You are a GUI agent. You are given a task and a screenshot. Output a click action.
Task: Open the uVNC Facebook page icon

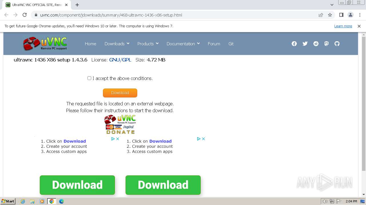[294, 44]
